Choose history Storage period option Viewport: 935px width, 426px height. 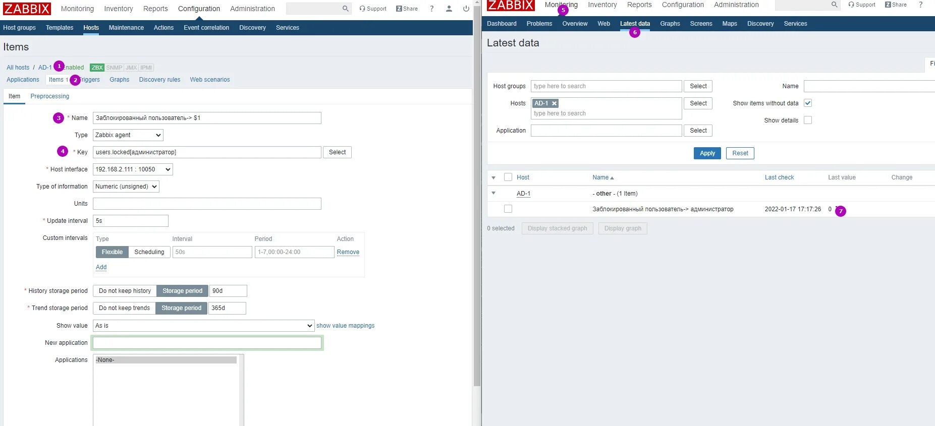182,291
